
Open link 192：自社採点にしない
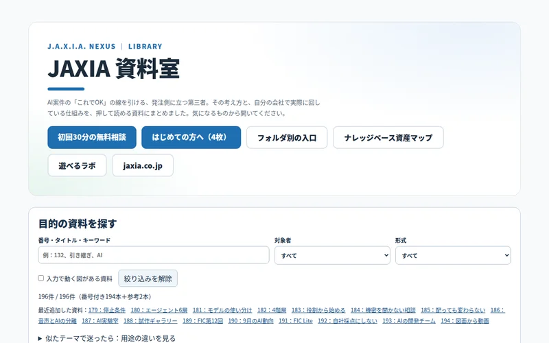[347, 320]
